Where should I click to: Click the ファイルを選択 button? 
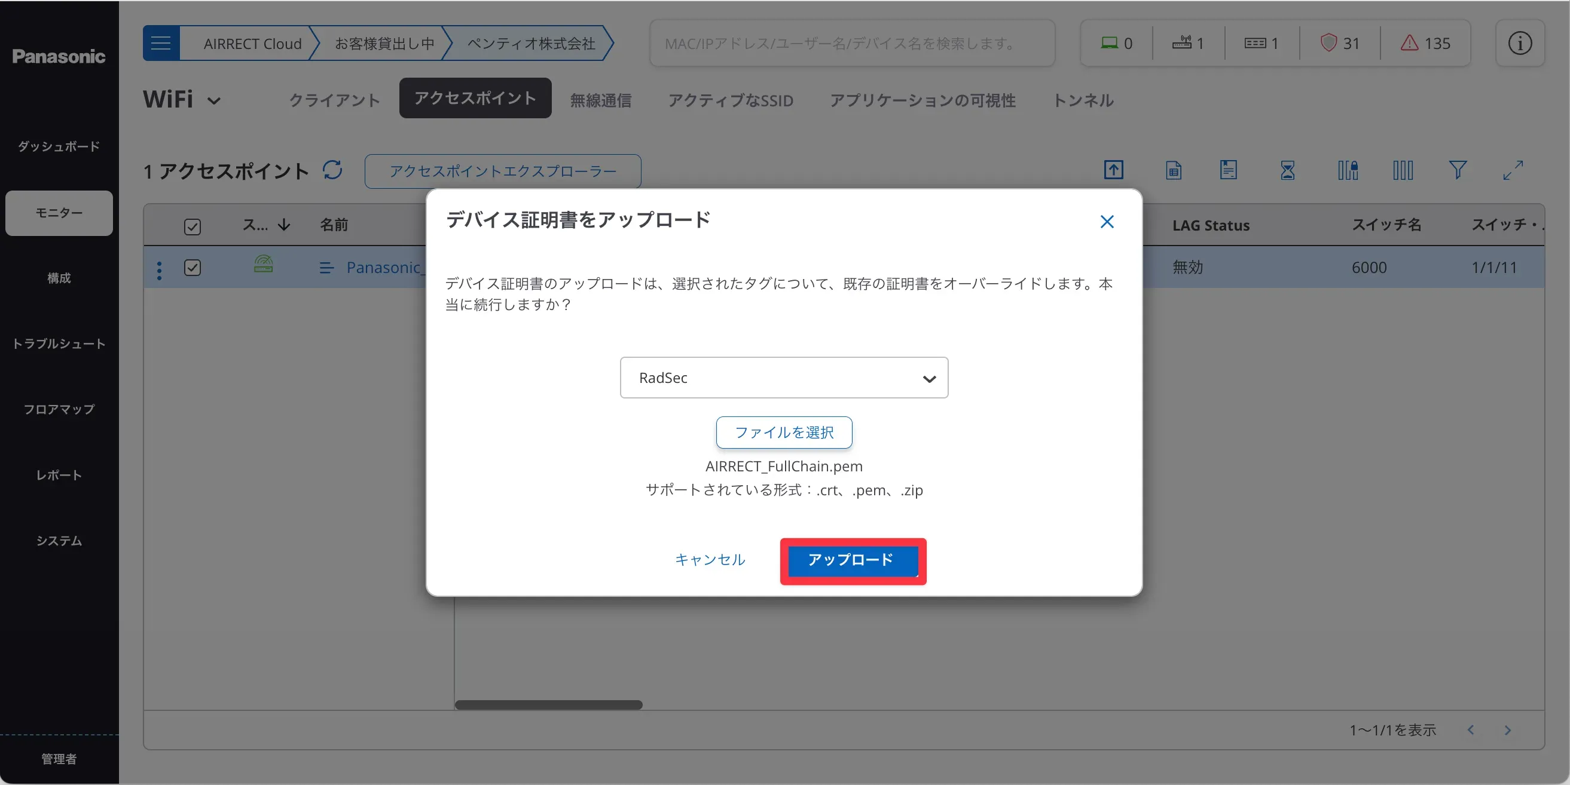click(x=784, y=433)
